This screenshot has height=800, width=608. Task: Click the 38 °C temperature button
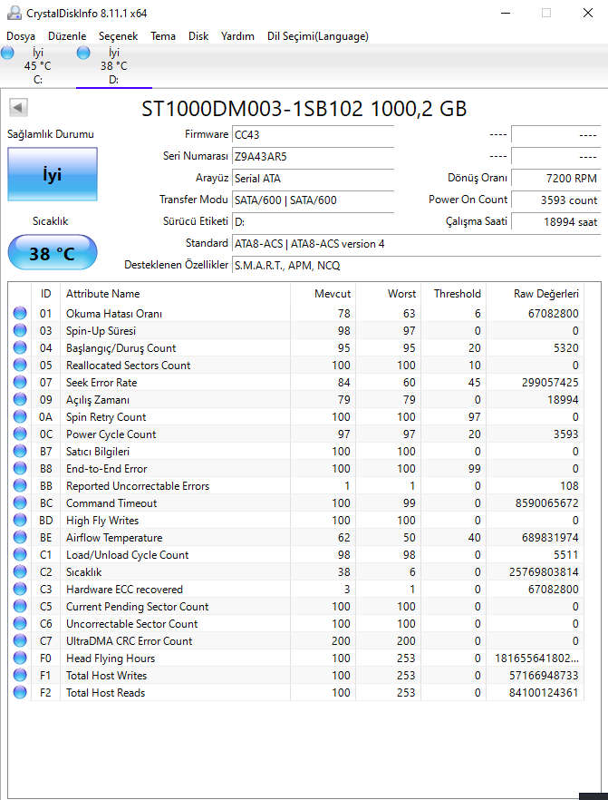pyautogui.click(x=53, y=253)
